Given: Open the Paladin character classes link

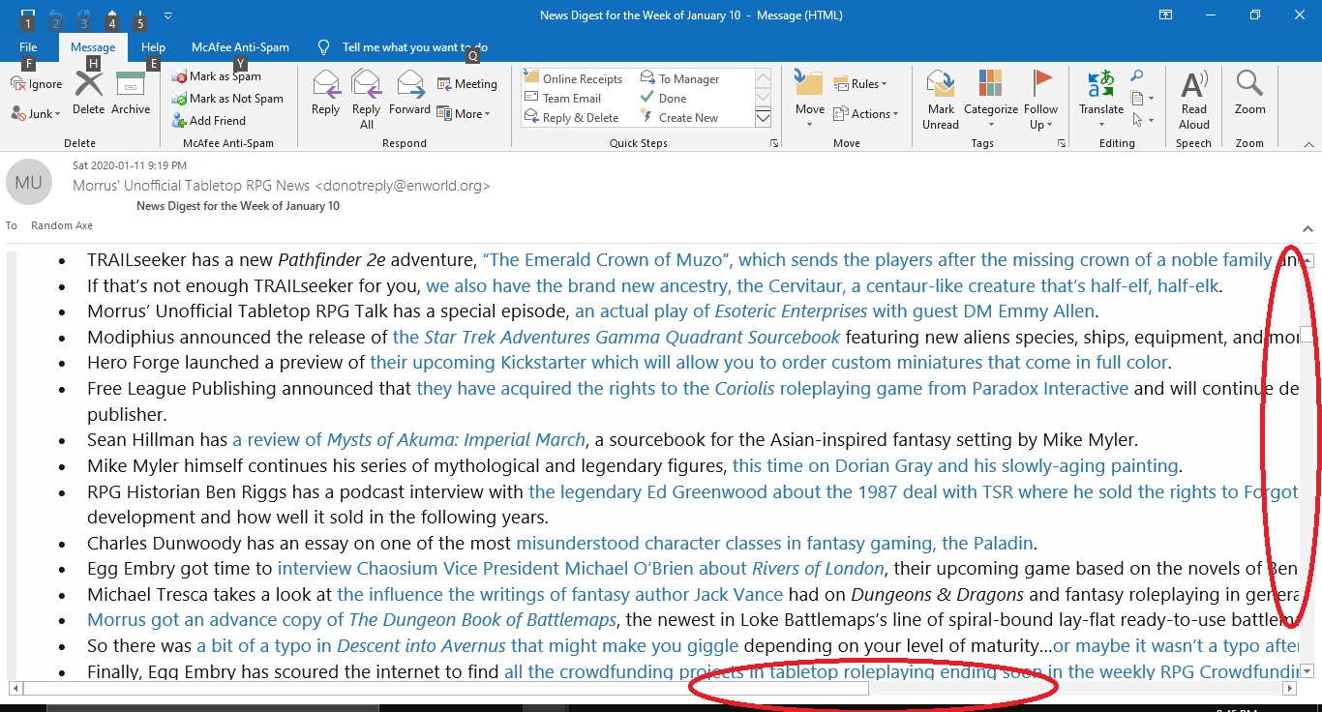Looking at the screenshot, I should point(775,543).
